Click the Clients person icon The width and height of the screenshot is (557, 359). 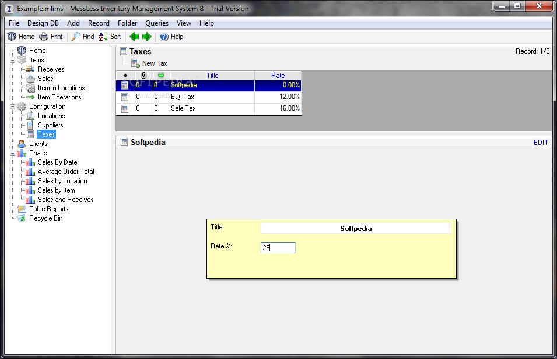pyautogui.click(x=22, y=144)
